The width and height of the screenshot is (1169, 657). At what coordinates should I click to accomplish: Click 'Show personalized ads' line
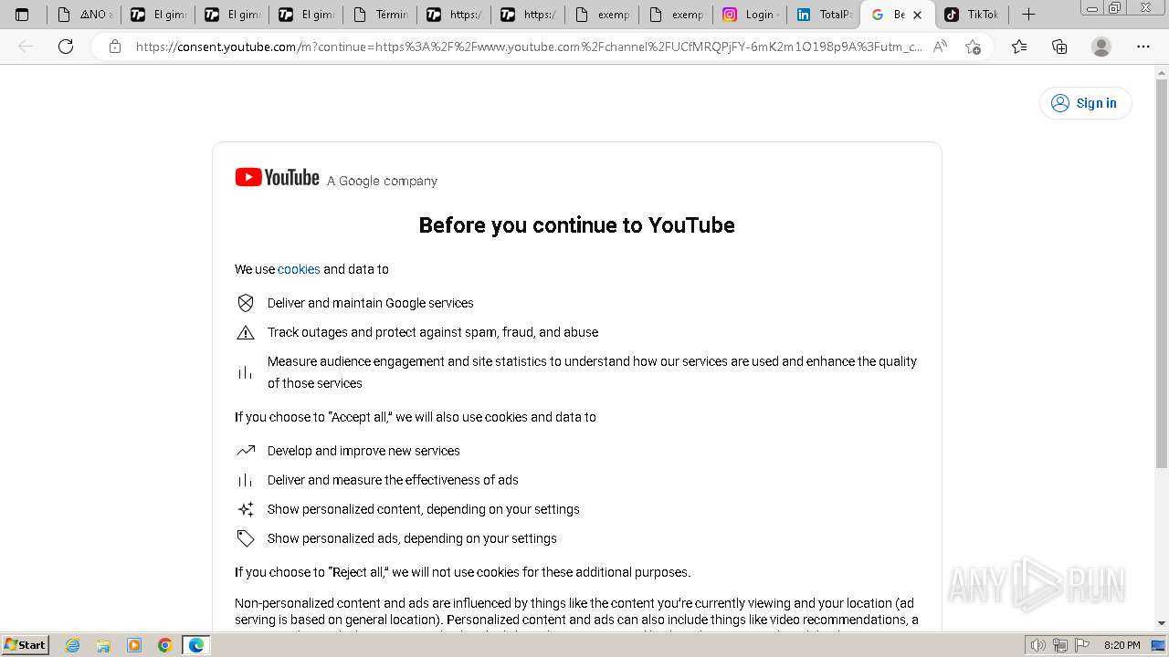tap(412, 538)
